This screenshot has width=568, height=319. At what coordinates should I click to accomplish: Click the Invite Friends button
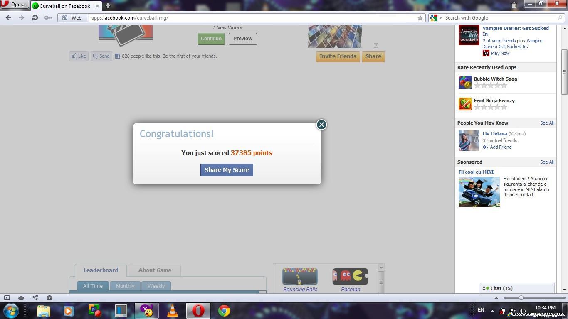338,56
